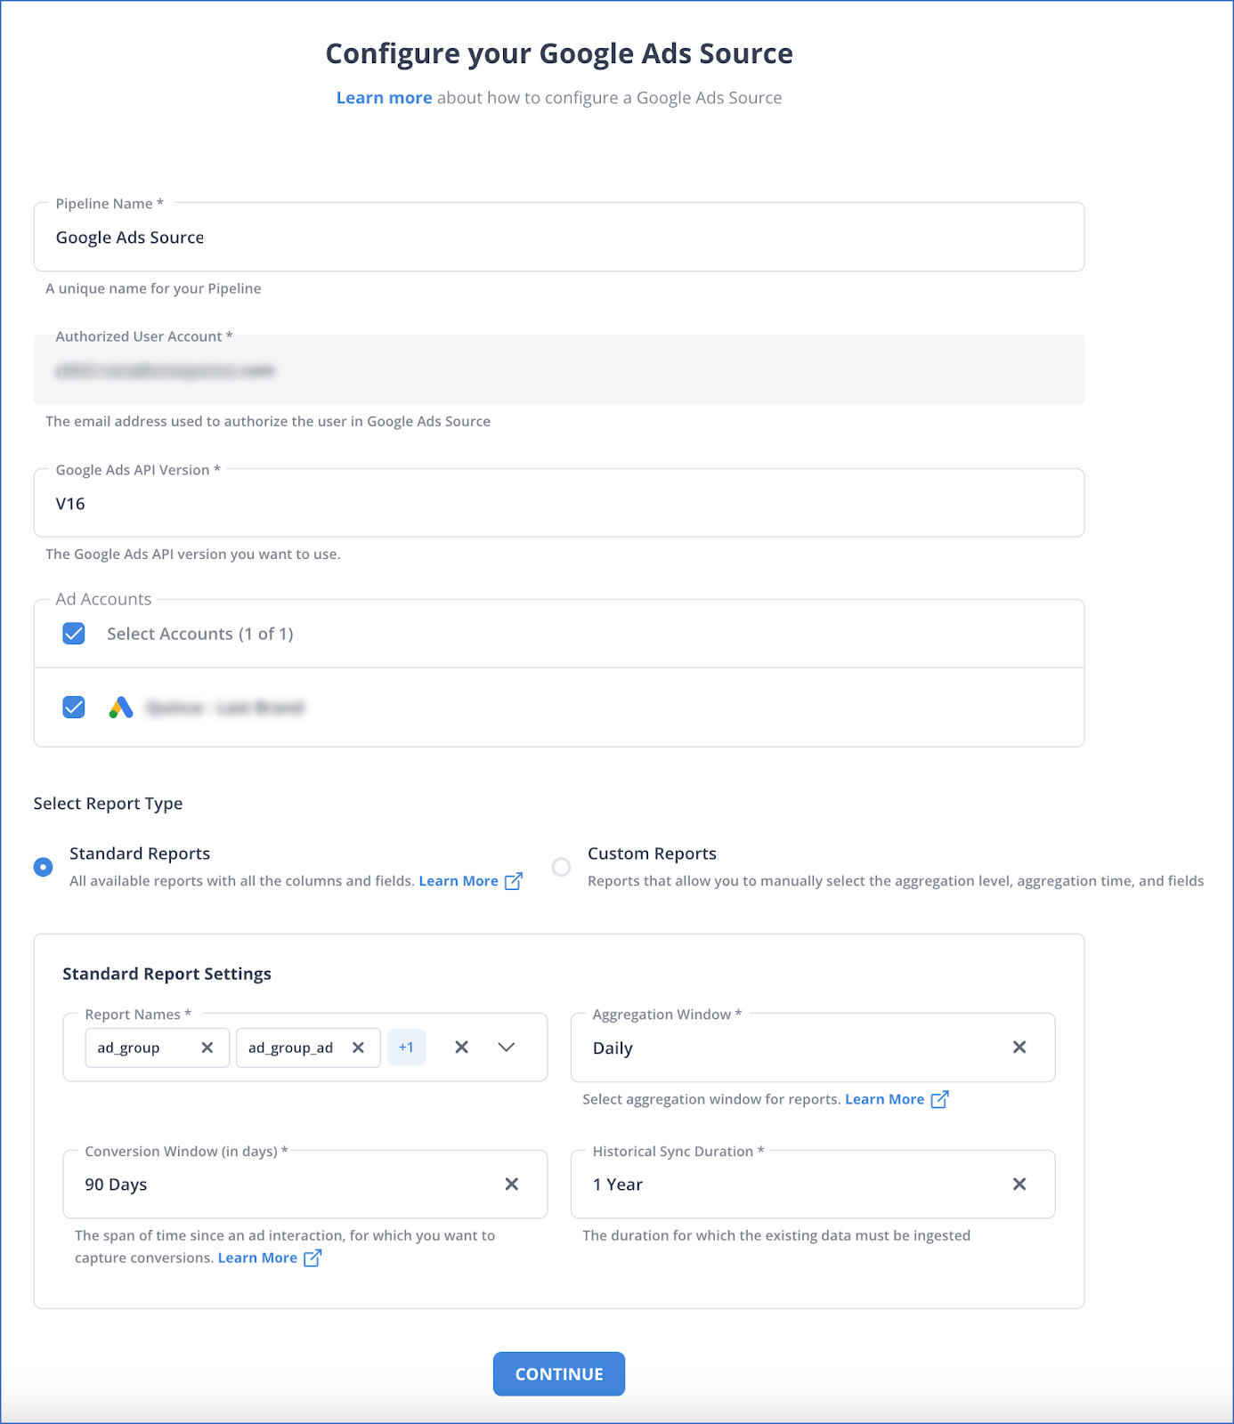Open Learn More link for aggregation window
Image resolution: width=1234 pixels, height=1424 pixels.
884,1099
